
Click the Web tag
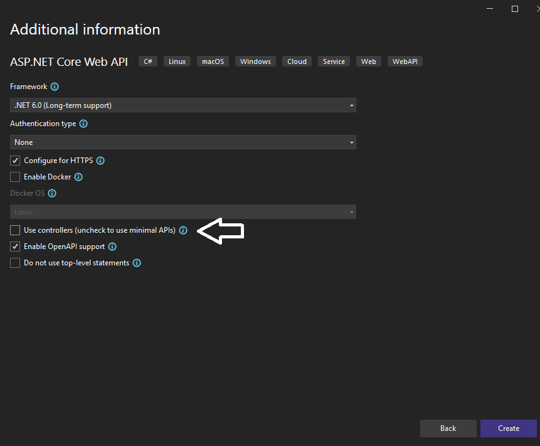(x=369, y=61)
